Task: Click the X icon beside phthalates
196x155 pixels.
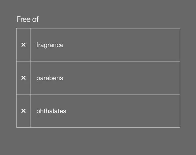Action: (x=23, y=111)
